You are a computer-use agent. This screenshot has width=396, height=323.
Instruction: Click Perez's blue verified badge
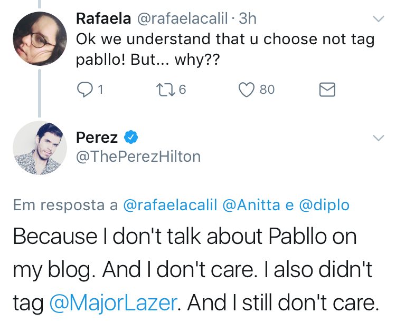pos(130,138)
